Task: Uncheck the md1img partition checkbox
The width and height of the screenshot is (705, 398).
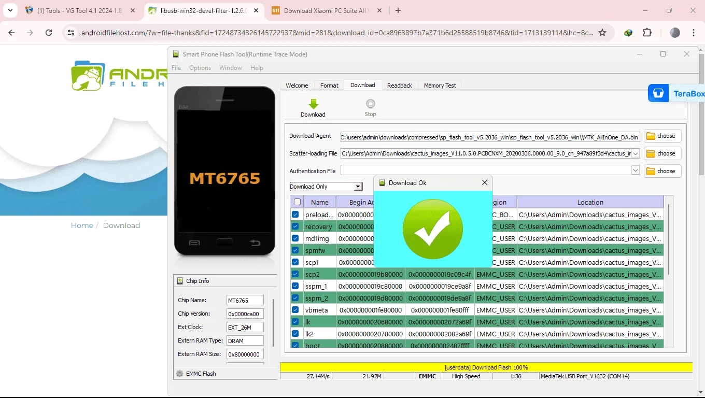Action: (295, 238)
